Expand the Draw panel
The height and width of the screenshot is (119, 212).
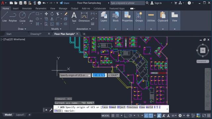(x=22, y=29)
